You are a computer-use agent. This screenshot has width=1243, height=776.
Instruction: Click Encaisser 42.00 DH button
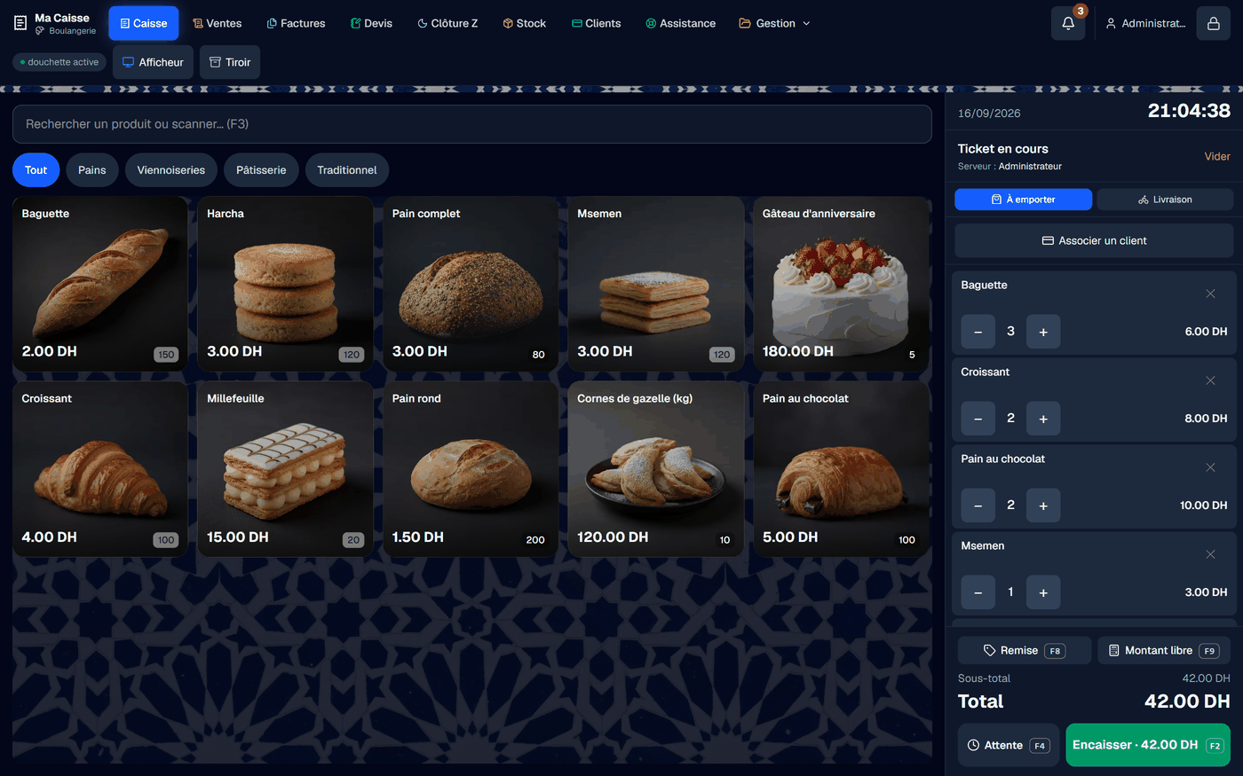(1148, 745)
